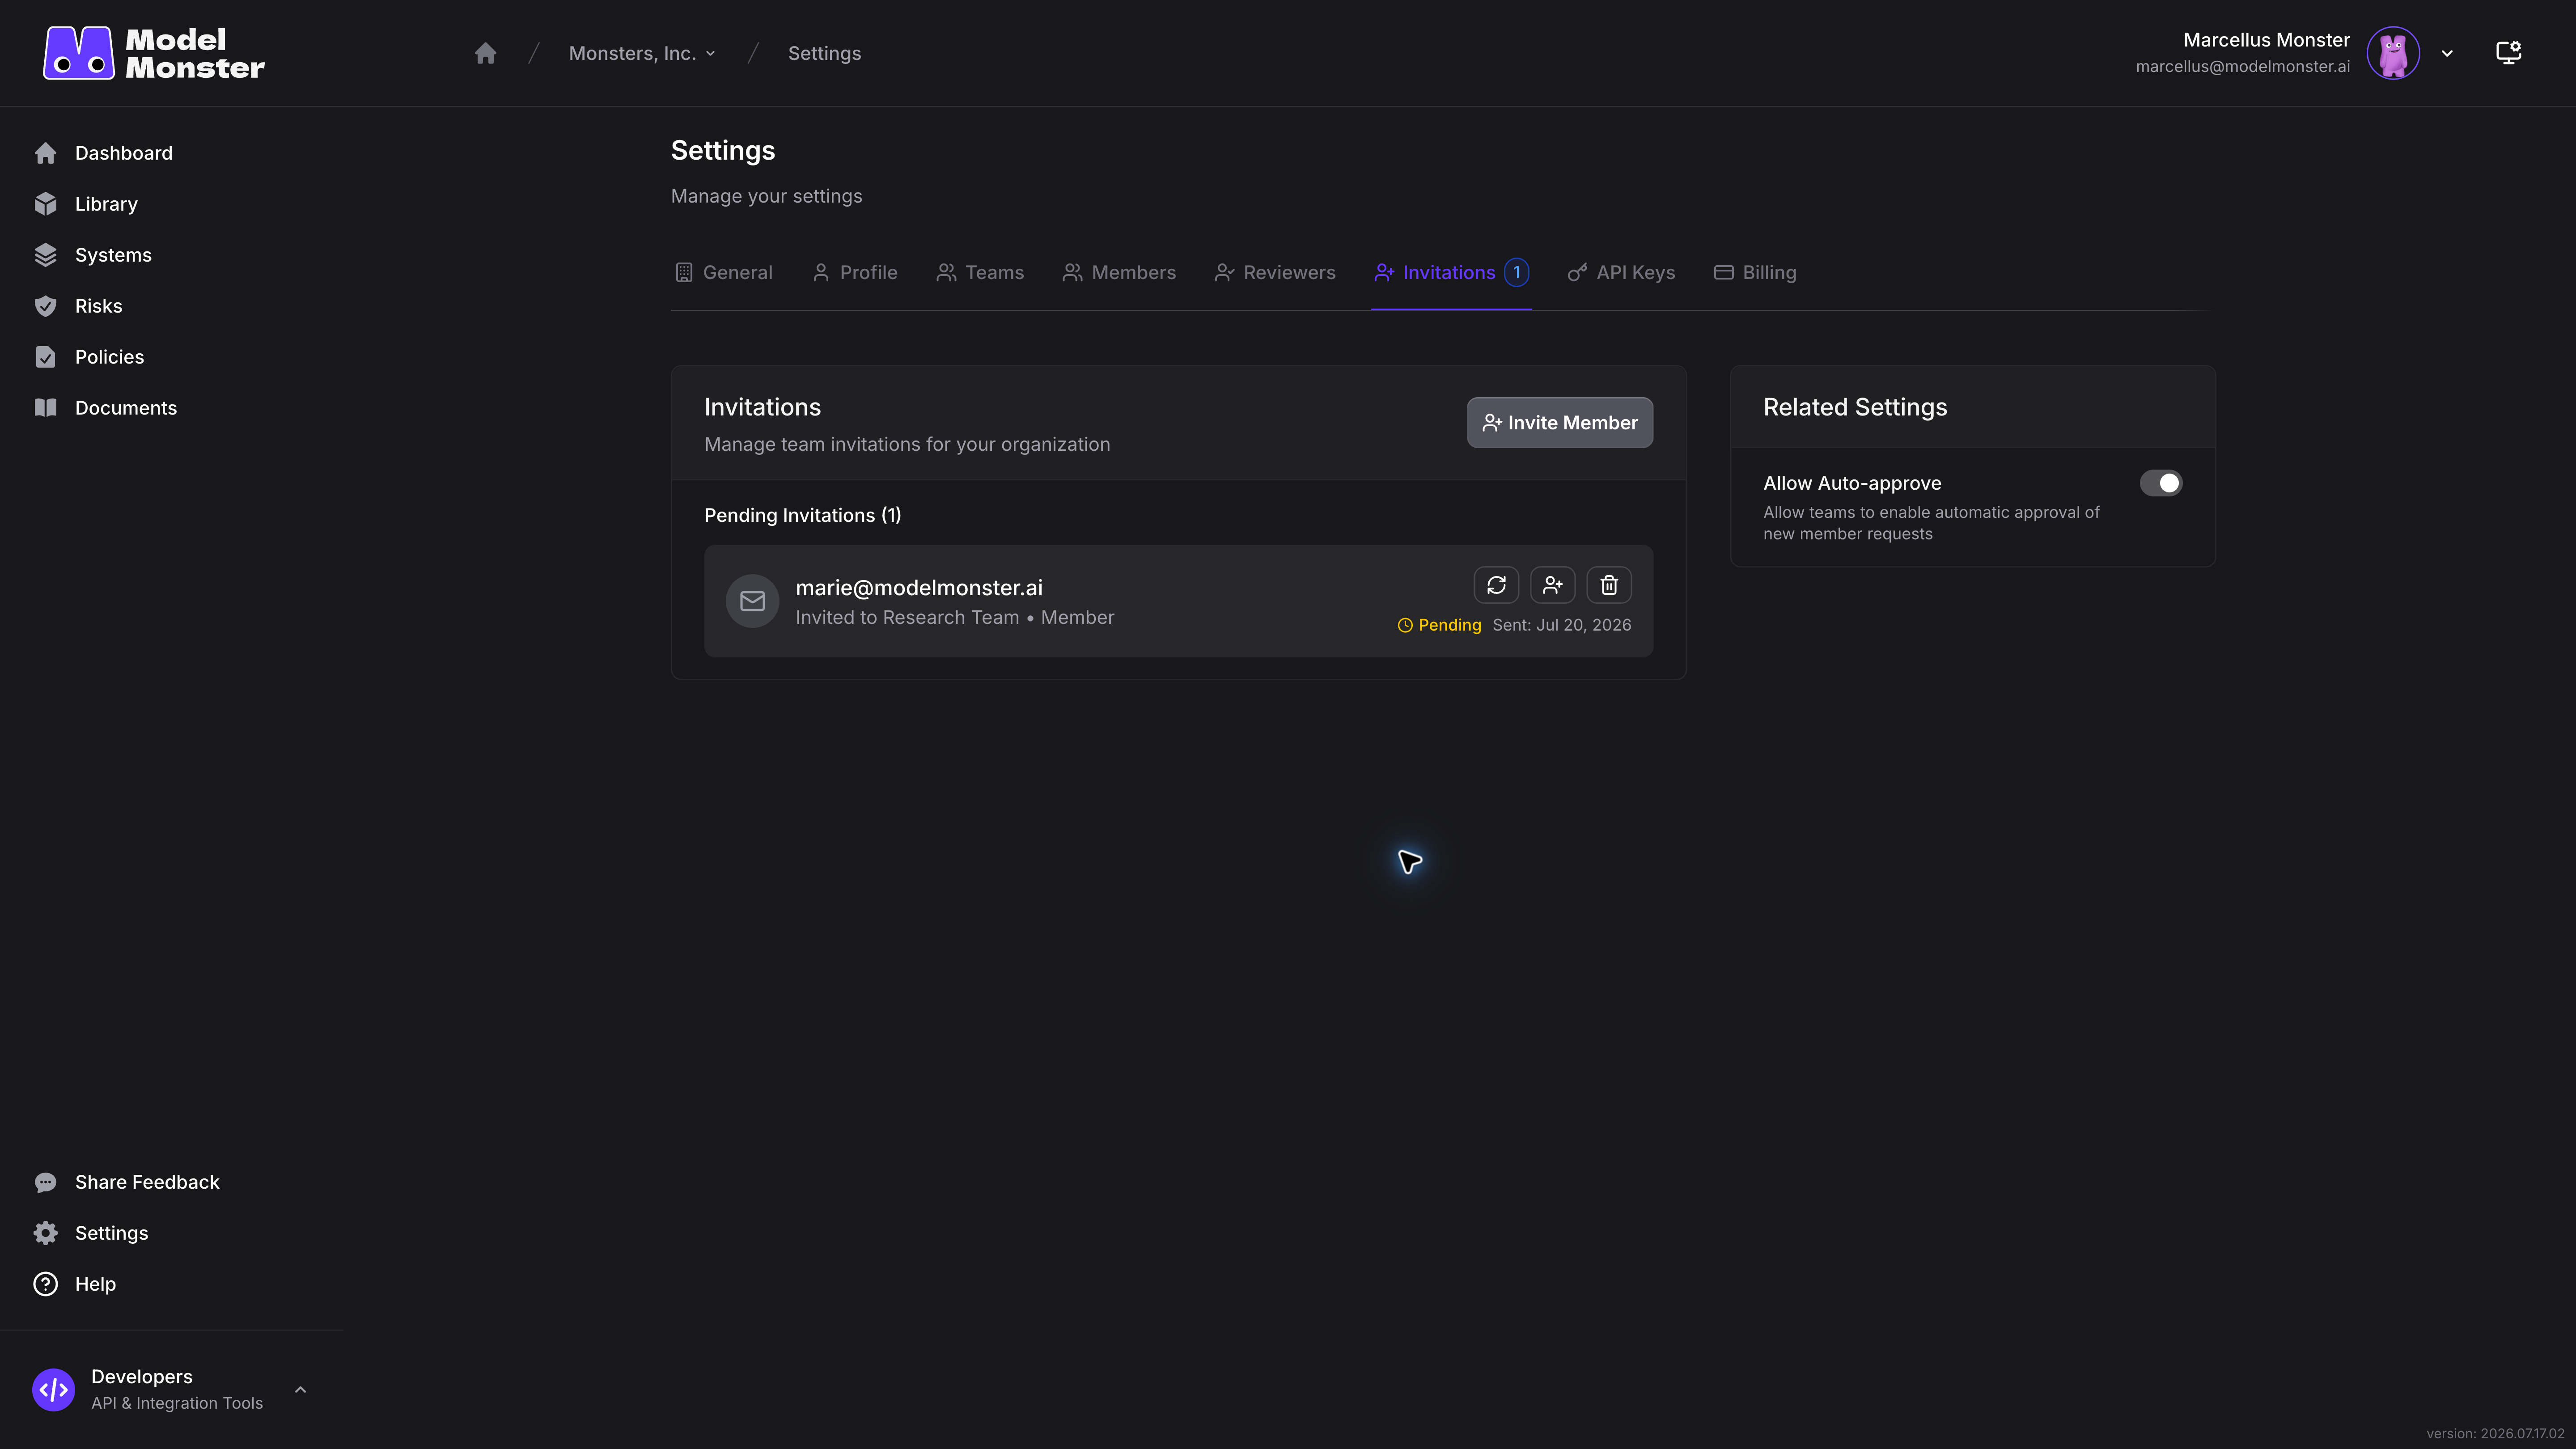Screen dimensions: 2576x1449
Task: Click the home breadcrumb icon
Action: pos(485,53)
